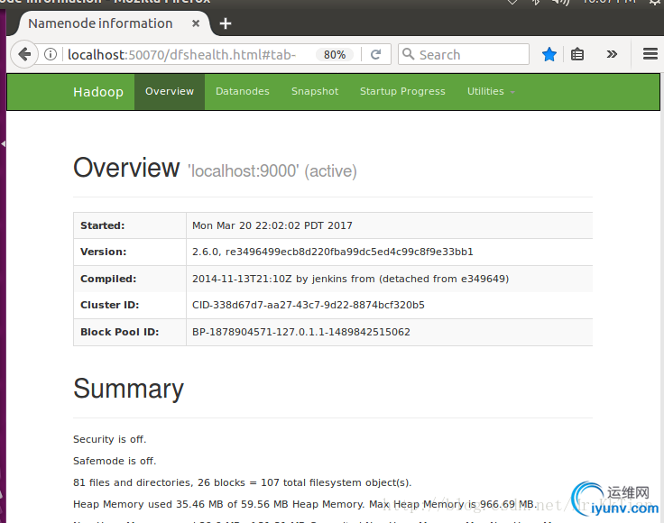Expand the Utilities dropdown menu

tap(491, 91)
